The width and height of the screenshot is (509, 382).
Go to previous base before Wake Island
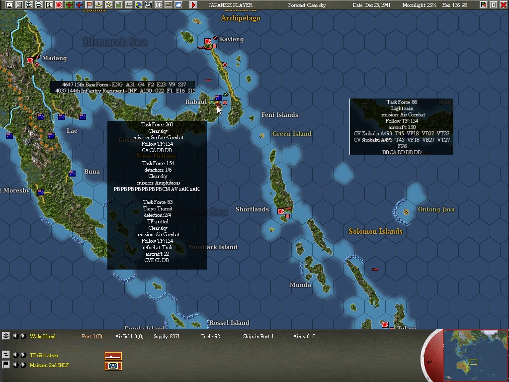click(x=15, y=336)
